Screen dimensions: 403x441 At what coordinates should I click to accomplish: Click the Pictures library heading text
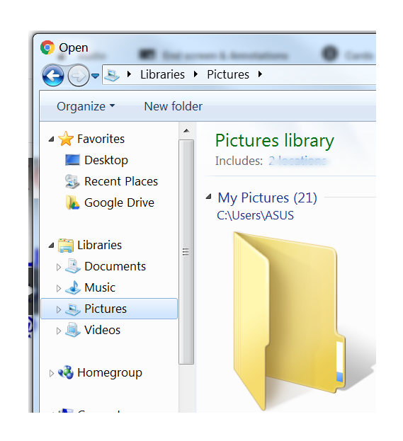pos(275,141)
